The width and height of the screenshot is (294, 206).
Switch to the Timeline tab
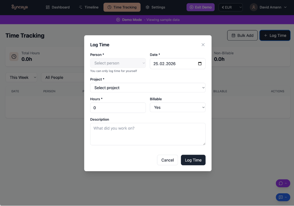(88, 7)
